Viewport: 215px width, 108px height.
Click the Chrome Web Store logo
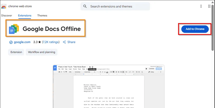click(x=4, y=6)
